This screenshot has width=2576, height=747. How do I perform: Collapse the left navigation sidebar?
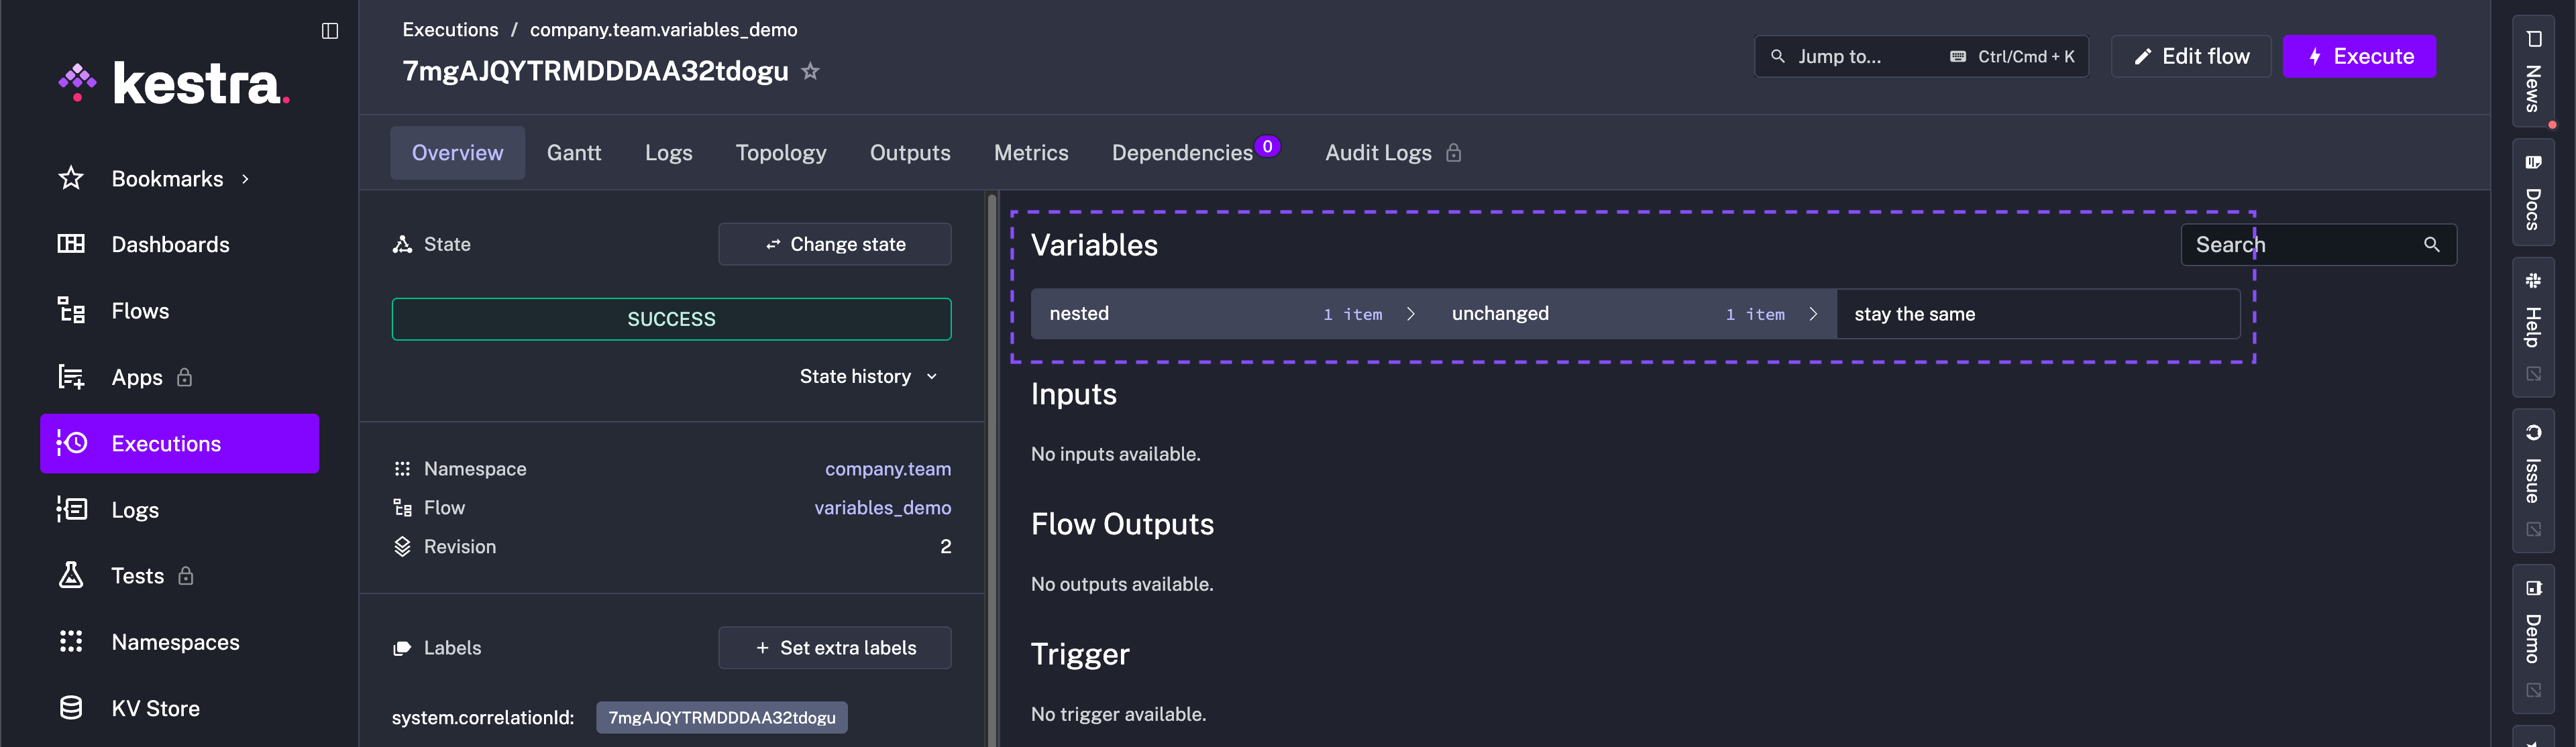[x=329, y=30]
